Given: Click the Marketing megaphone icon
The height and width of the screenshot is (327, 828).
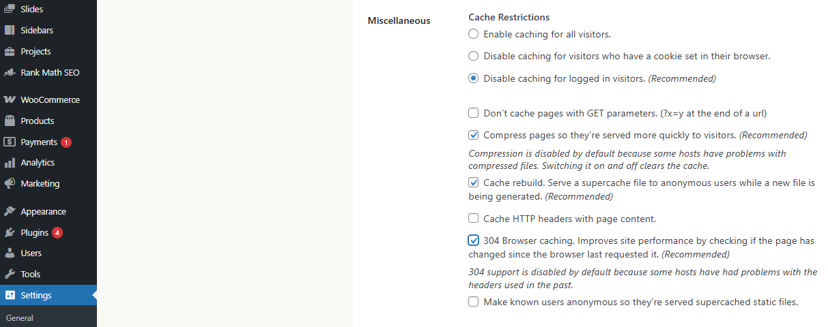Looking at the screenshot, I should click(10, 184).
